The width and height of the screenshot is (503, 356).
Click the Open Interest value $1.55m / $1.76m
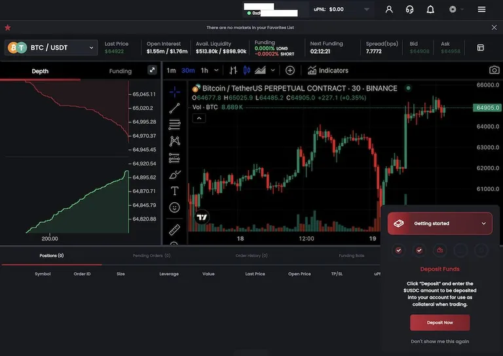167,51
